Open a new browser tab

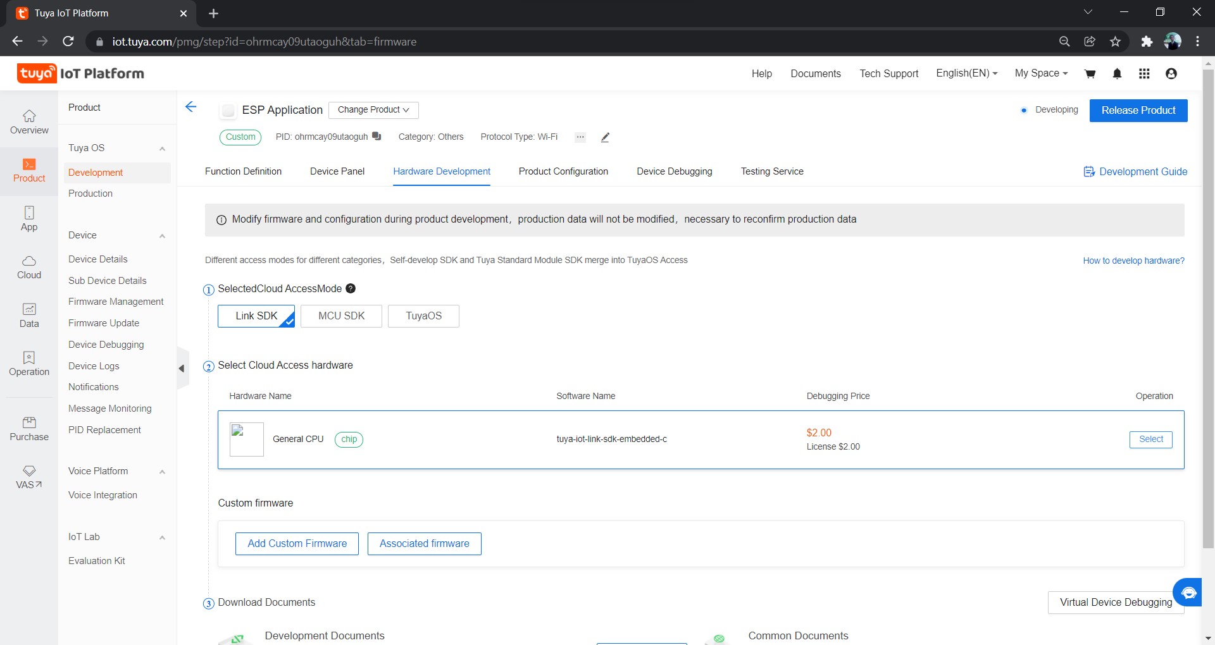tap(213, 13)
